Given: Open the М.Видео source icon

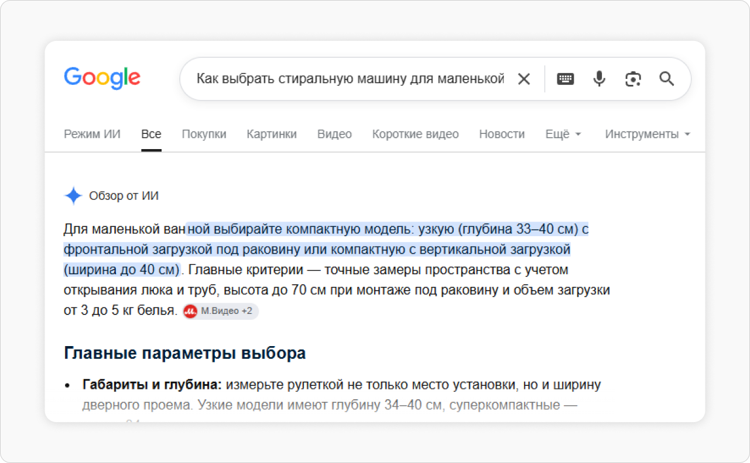Looking at the screenshot, I should pos(190,312).
